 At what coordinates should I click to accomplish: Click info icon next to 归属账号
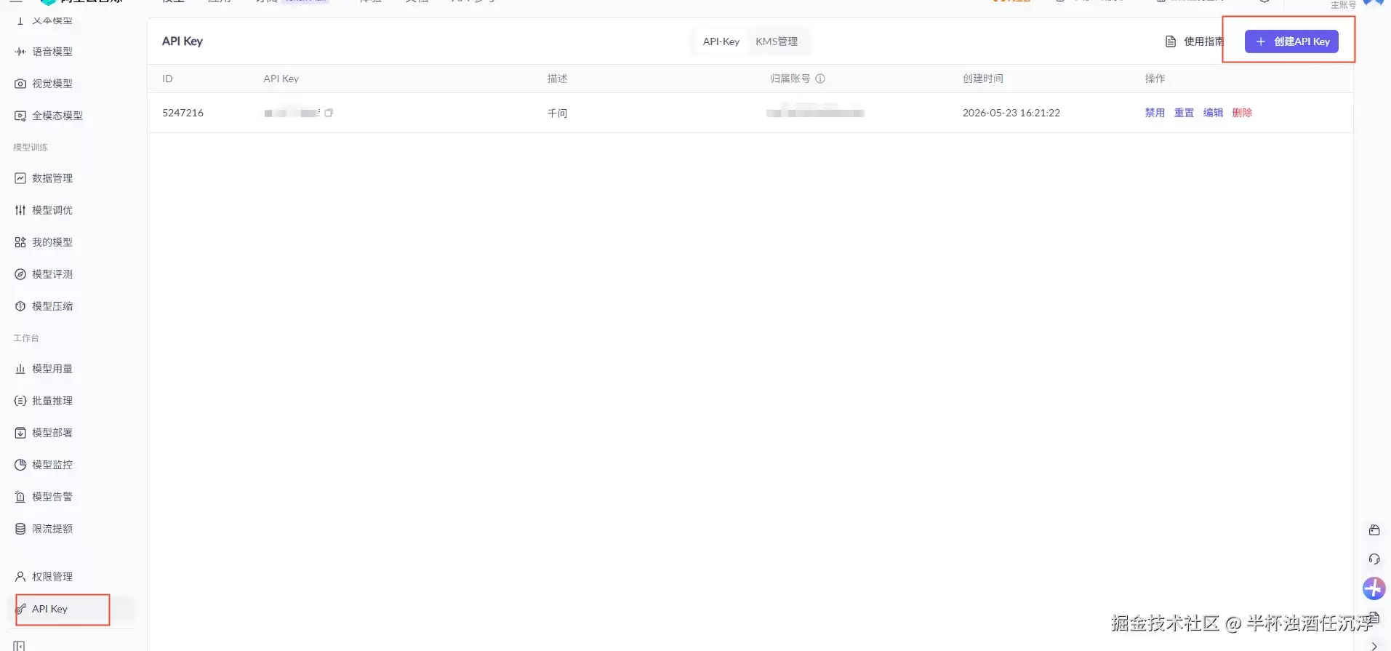(820, 79)
